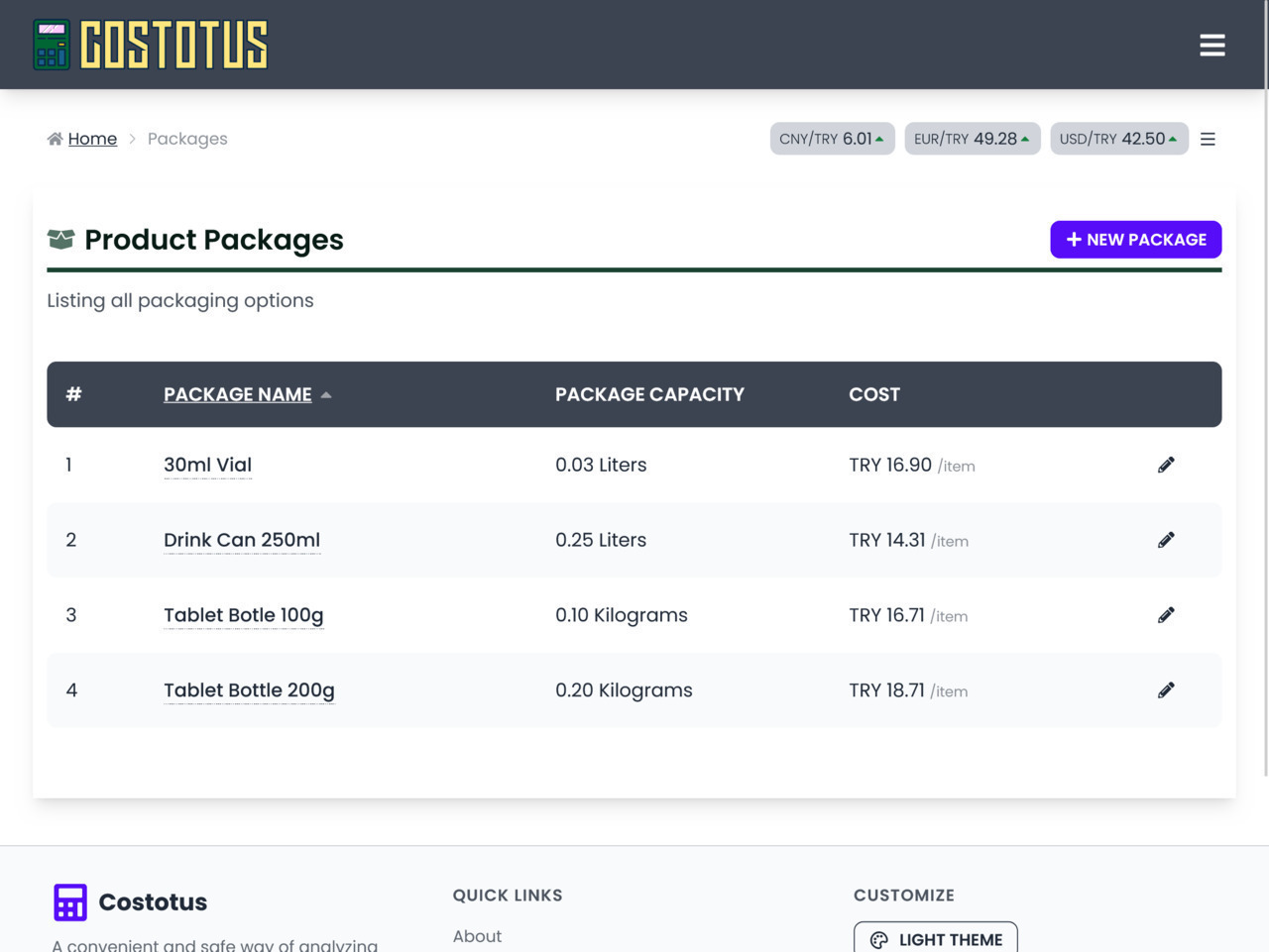Image resolution: width=1269 pixels, height=952 pixels.
Task: Edit the Drink Can 250ml pencil icon
Action: [1166, 540]
